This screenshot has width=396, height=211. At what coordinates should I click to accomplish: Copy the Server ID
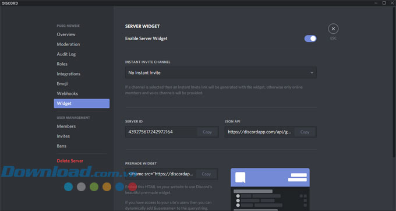(x=207, y=132)
